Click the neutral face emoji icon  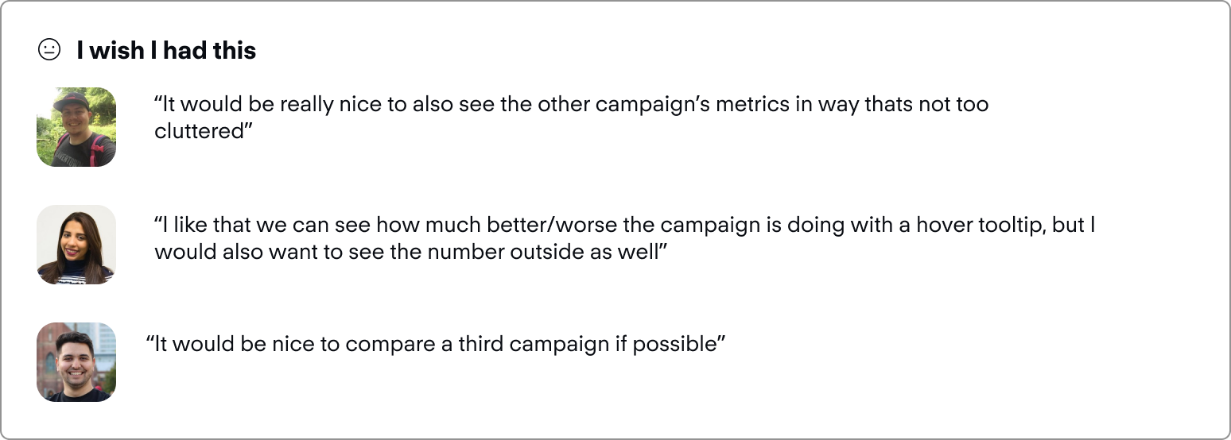49,51
